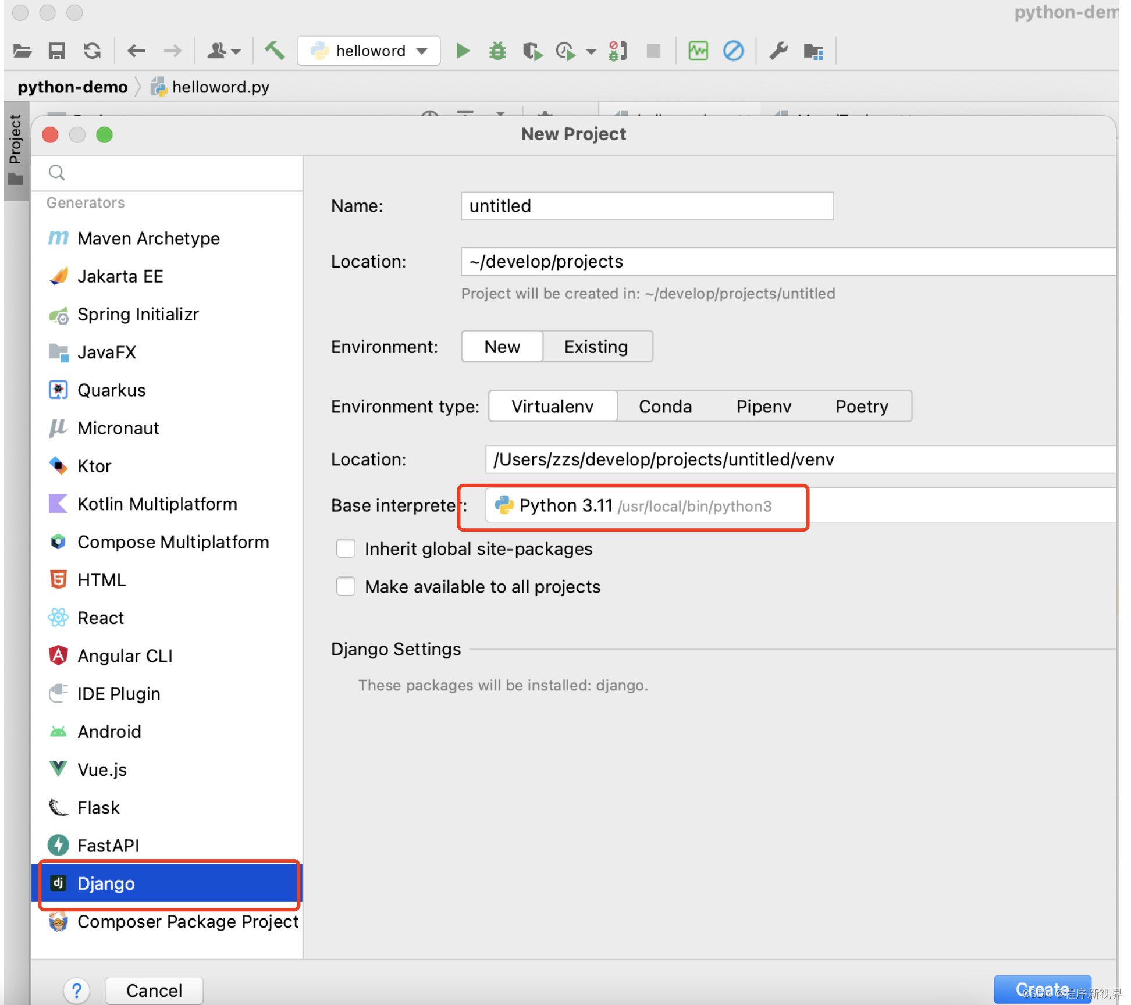
Task: Reload files using the sync icon
Action: click(x=92, y=51)
